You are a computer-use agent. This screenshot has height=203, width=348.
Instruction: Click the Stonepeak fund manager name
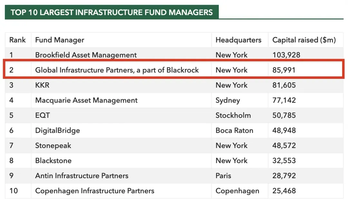pos(53,146)
